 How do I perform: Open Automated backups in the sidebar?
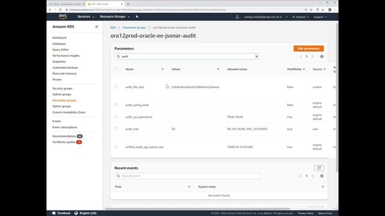(x=65, y=68)
